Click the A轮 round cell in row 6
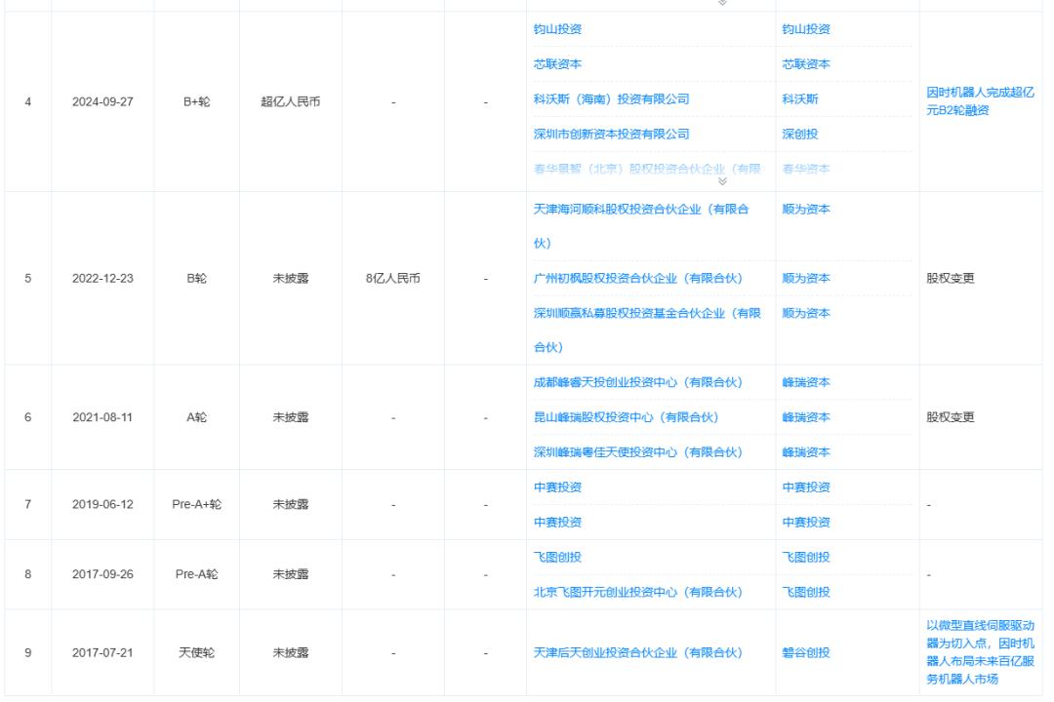This screenshot has height=702, width=1054. pos(196,417)
